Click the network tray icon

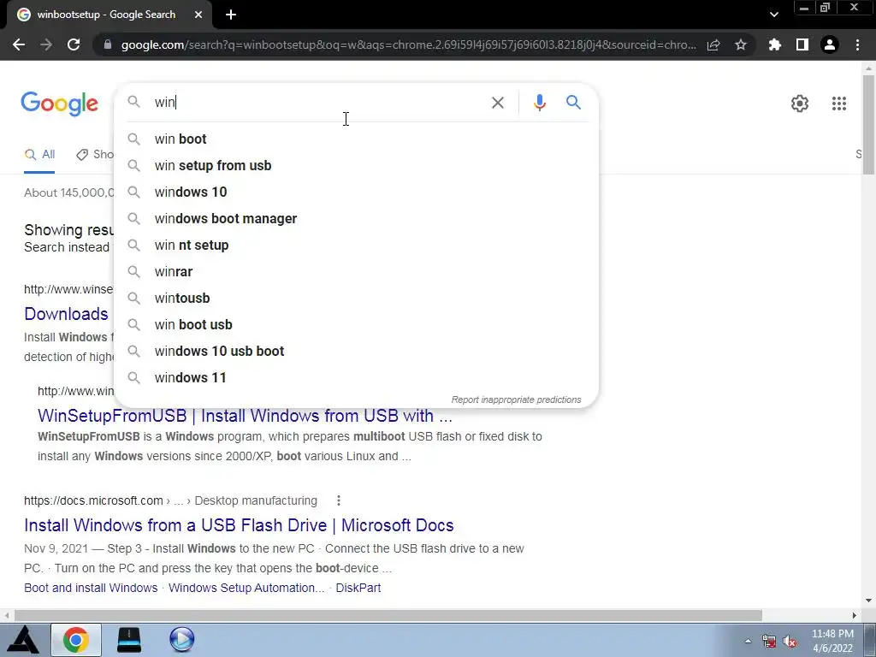coord(769,642)
